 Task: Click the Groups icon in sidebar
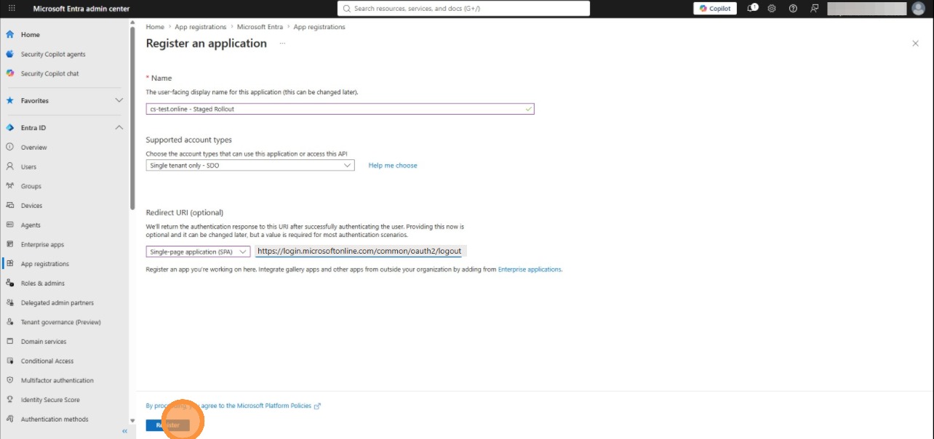(x=10, y=186)
